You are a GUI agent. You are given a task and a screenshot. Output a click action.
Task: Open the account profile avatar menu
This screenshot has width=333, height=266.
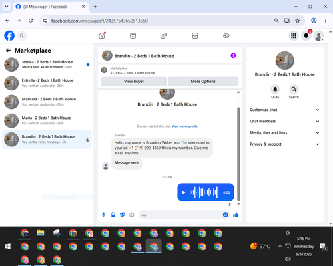coord(319,35)
